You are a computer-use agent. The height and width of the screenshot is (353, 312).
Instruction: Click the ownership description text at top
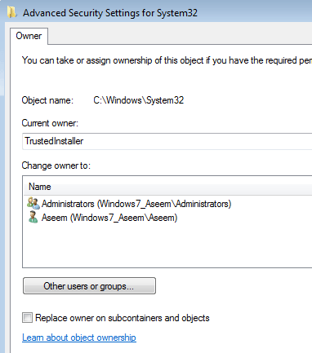pos(167,60)
